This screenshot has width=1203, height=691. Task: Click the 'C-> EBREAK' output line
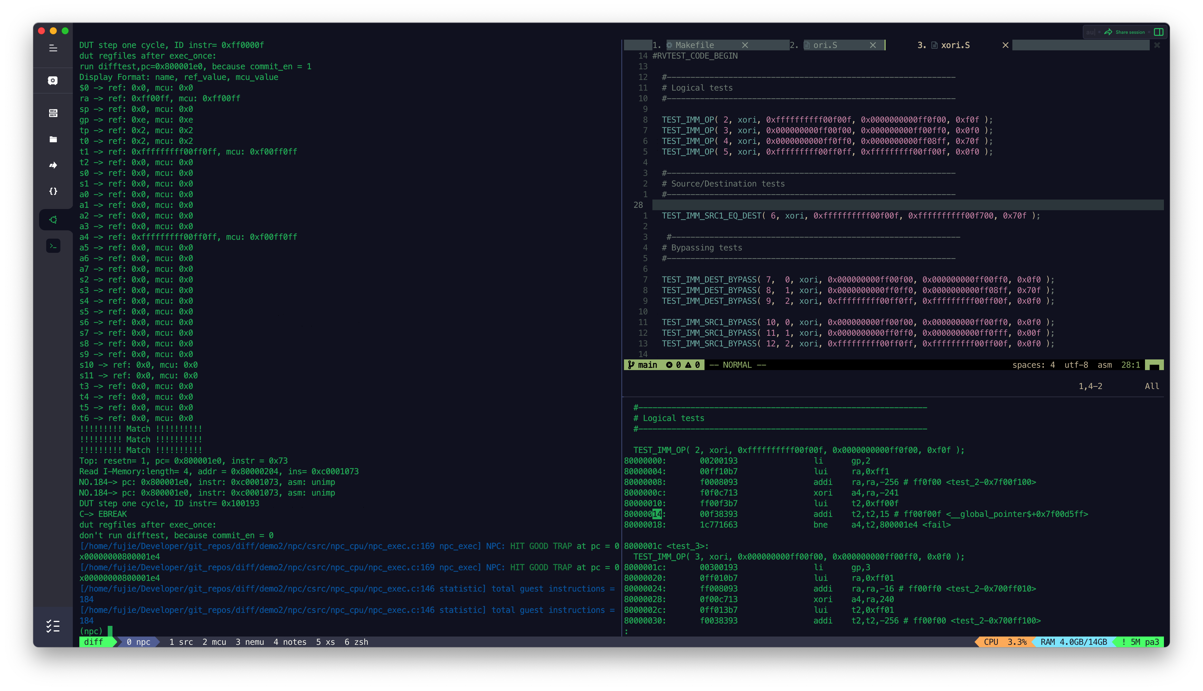point(103,514)
